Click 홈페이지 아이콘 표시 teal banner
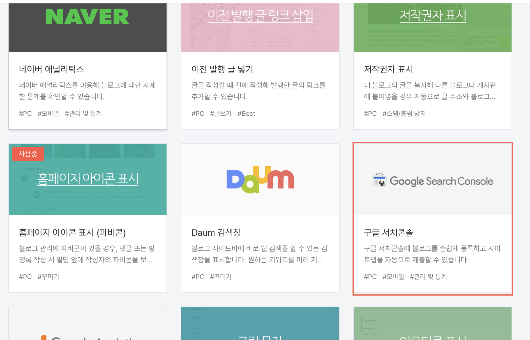 point(88,179)
